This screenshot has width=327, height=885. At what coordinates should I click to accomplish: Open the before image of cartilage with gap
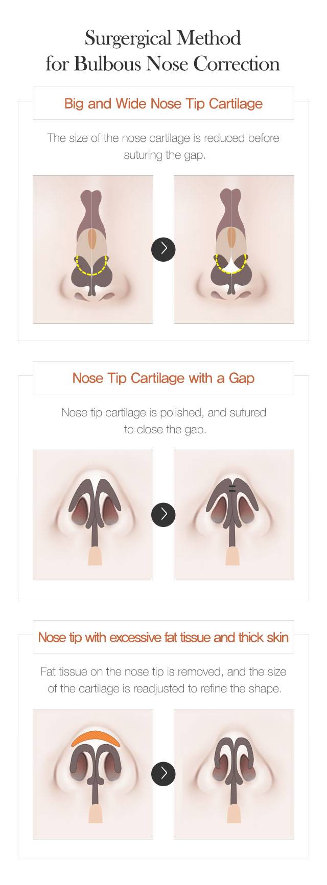93,515
